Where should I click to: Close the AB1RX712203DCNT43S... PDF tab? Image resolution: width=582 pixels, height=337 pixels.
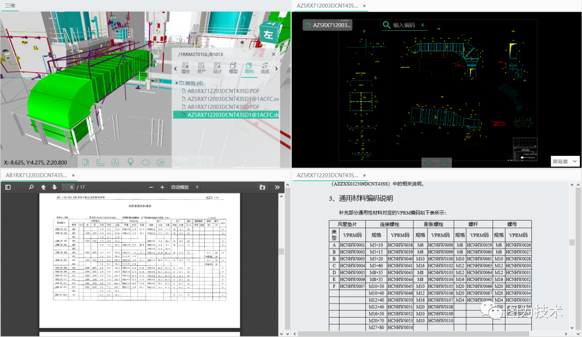(73, 175)
